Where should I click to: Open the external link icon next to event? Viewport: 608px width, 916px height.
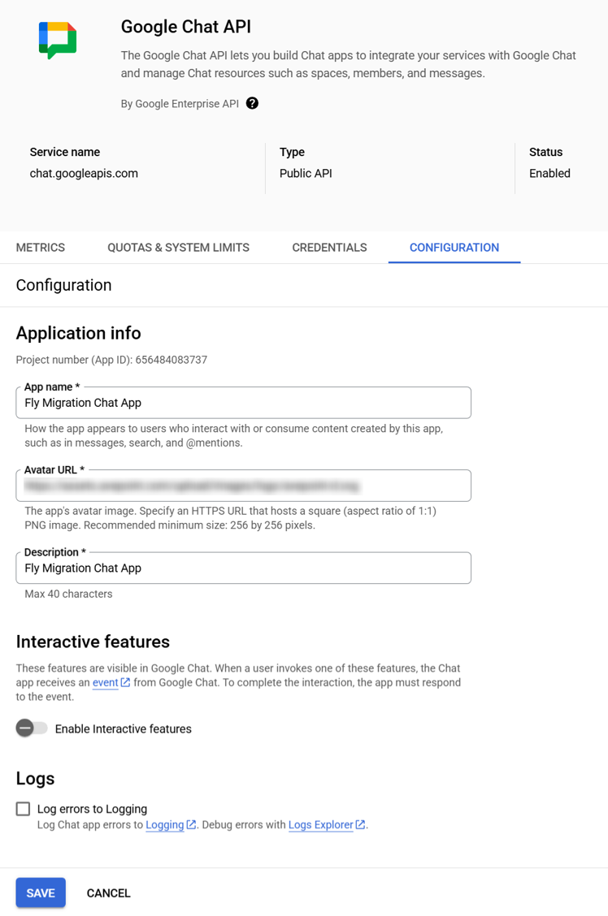(x=125, y=683)
